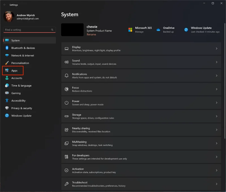Image resolution: width=226 pixels, height=192 pixels.
Task: Click the Windows Update icon in sidebar
Action: (7, 115)
